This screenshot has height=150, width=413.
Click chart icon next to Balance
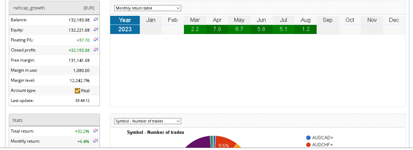(96, 20)
